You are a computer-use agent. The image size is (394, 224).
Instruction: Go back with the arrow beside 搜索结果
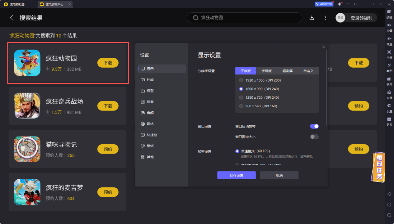coord(12,18)
